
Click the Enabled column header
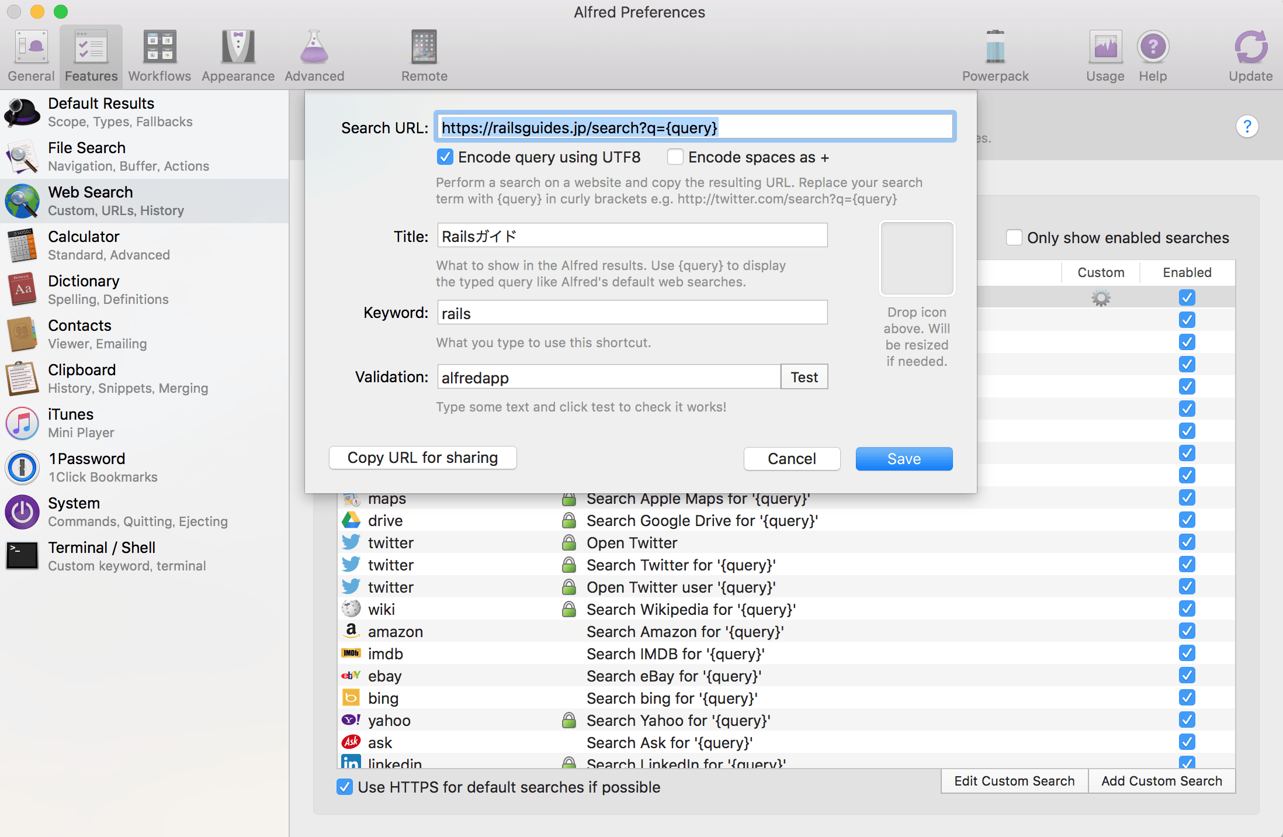pos(1187,272)
